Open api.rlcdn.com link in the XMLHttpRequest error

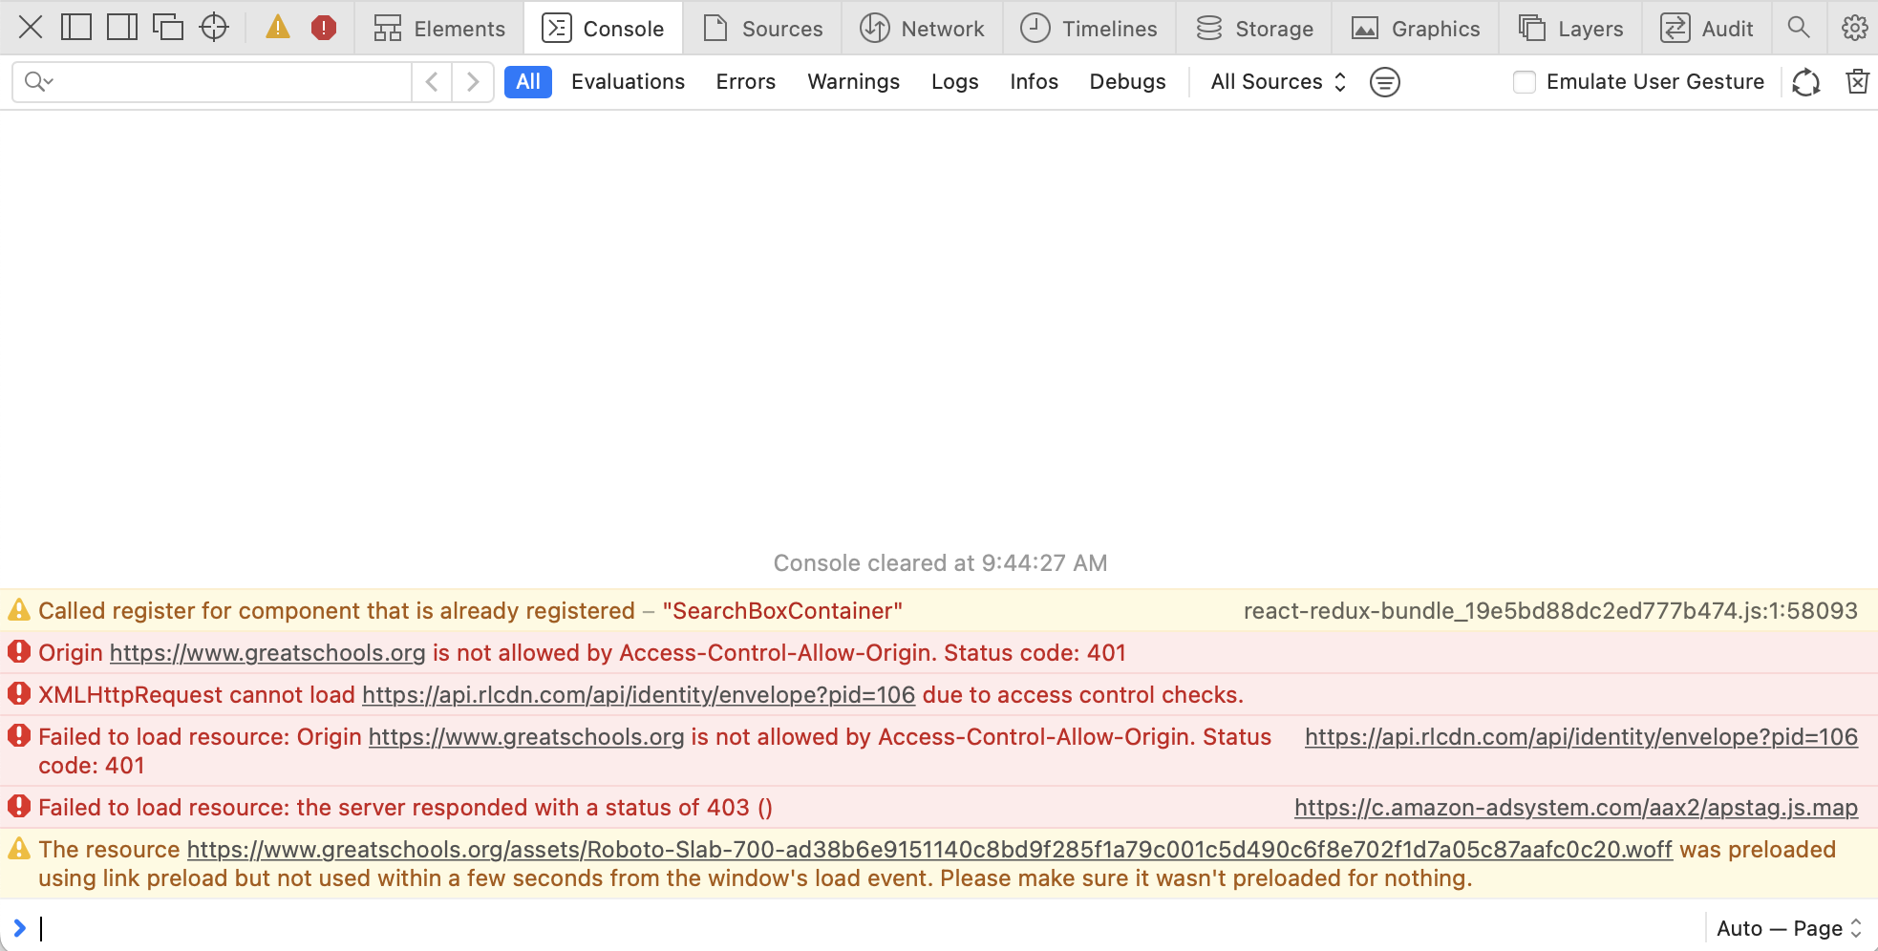point(638,695)
